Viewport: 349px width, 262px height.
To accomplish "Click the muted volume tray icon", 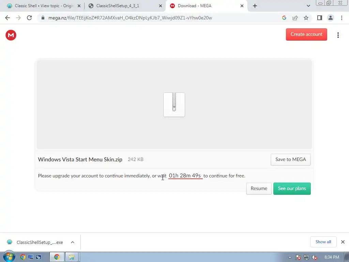I will pyautogui.click(x=315, y=257).
